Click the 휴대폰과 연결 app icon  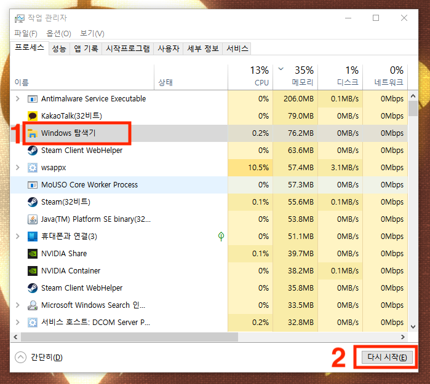(33, 237)
